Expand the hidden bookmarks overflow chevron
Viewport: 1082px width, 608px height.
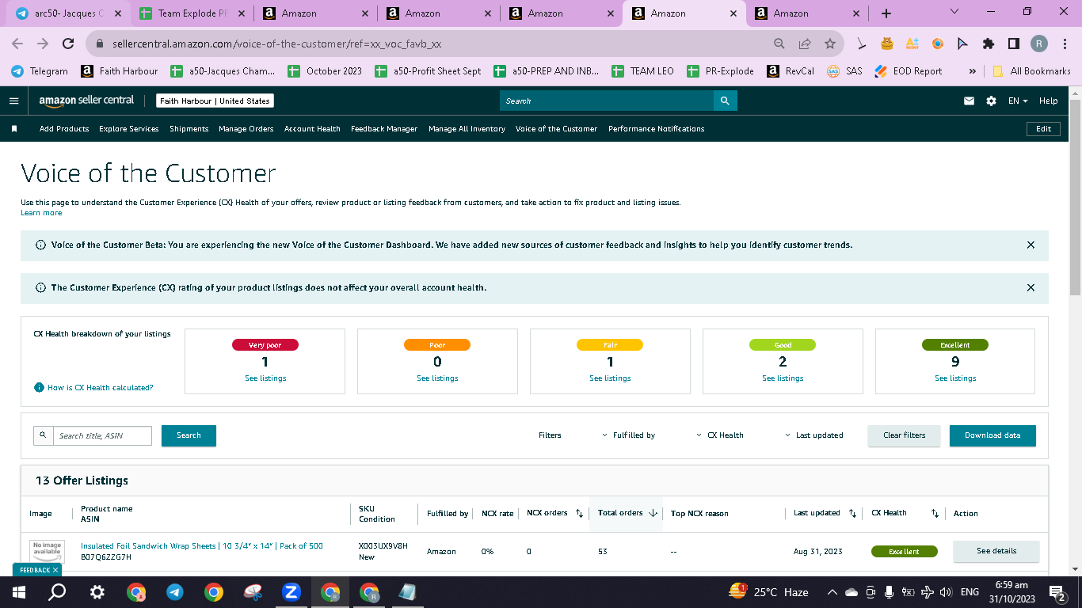pyautogui.click(x=972, y=71)
